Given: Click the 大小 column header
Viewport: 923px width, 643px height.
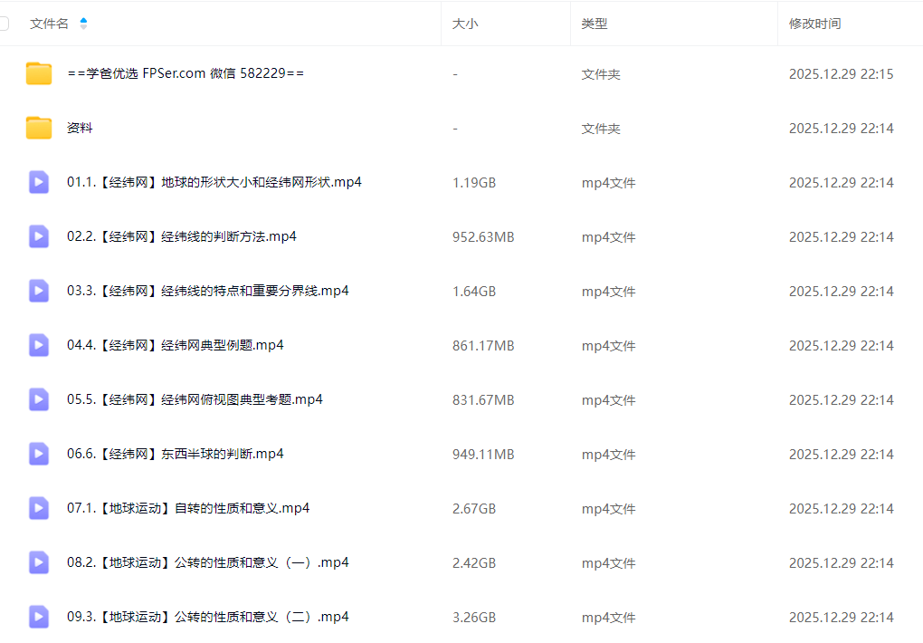Looking at the screenshot, I should pos(465,24).
